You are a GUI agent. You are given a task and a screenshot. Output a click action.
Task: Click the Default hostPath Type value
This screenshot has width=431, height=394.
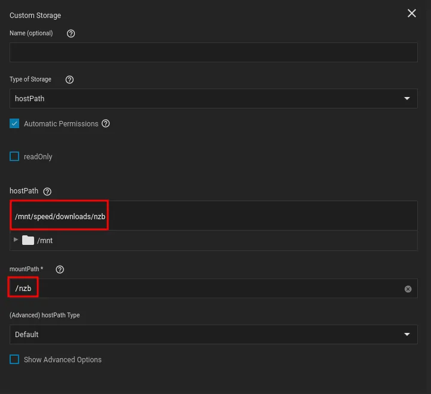[27, 334]
